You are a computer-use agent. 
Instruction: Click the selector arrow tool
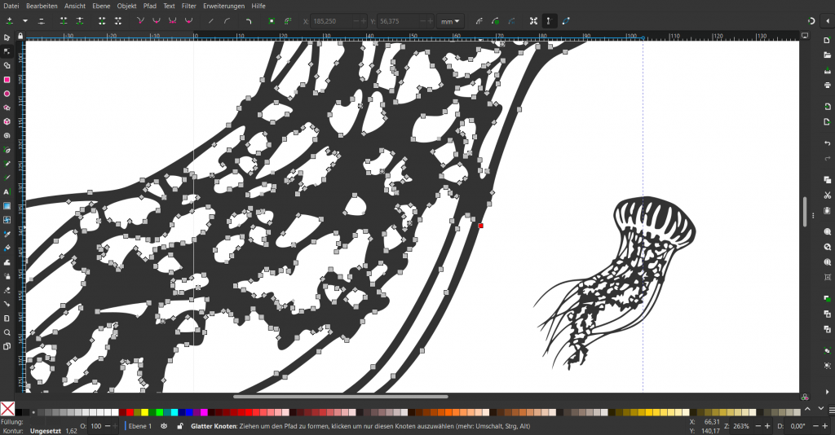pyautogui.click(x=7, y=37)
